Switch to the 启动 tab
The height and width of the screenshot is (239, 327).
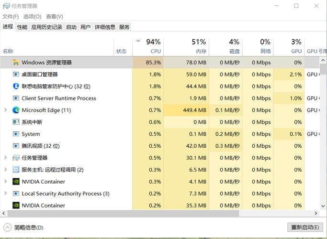[71, 27]
